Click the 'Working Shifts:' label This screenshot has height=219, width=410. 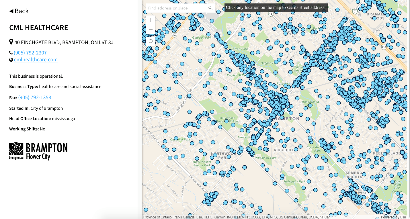(24, 129)
